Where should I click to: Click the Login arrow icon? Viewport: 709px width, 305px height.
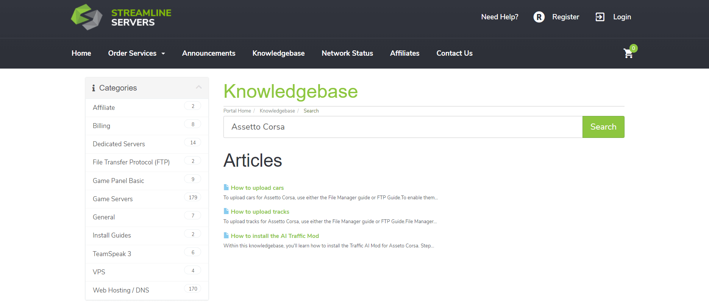[600, 17]
